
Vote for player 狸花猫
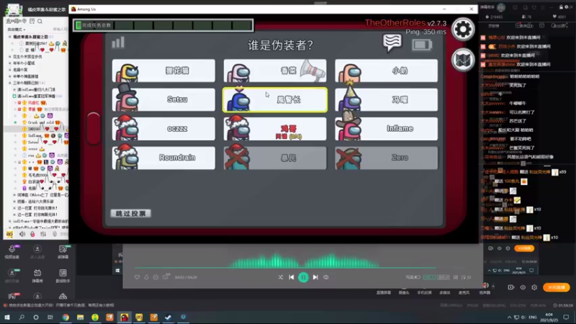click(x=163, y=71)
